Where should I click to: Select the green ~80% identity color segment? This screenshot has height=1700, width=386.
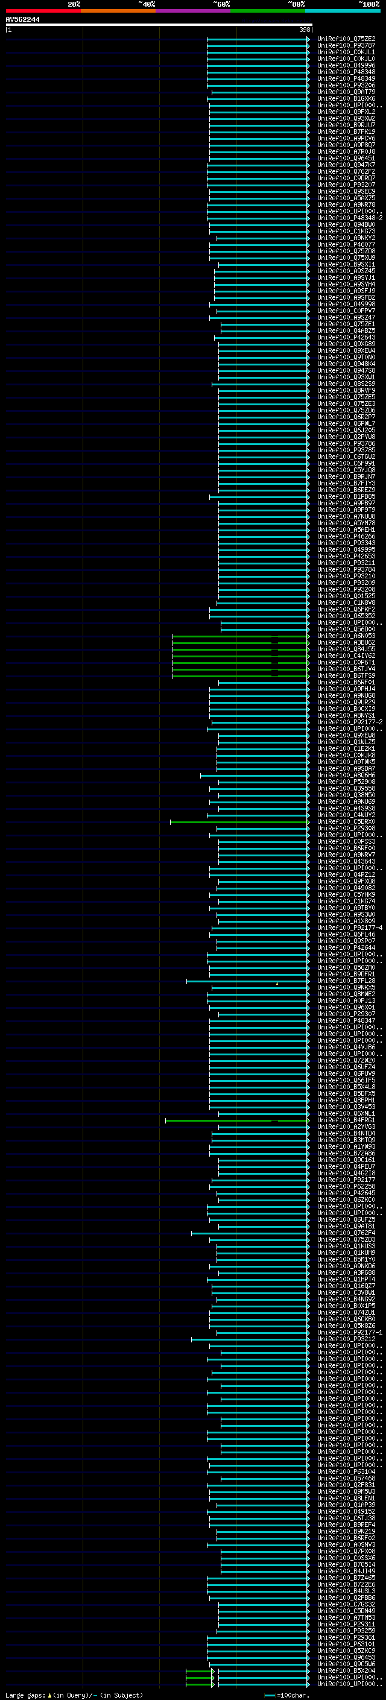(268, 11)
